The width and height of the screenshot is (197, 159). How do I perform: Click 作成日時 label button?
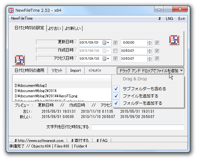point(56,50)
